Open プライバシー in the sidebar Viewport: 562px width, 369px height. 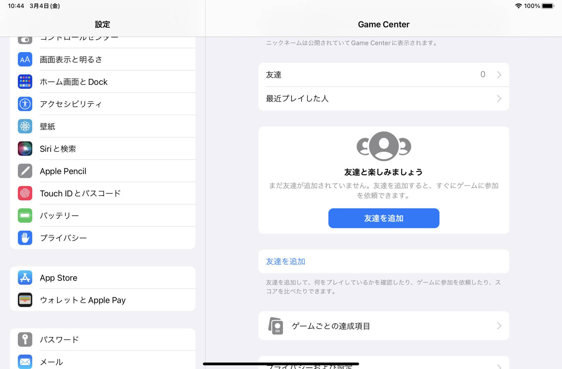tap(102, 238)
